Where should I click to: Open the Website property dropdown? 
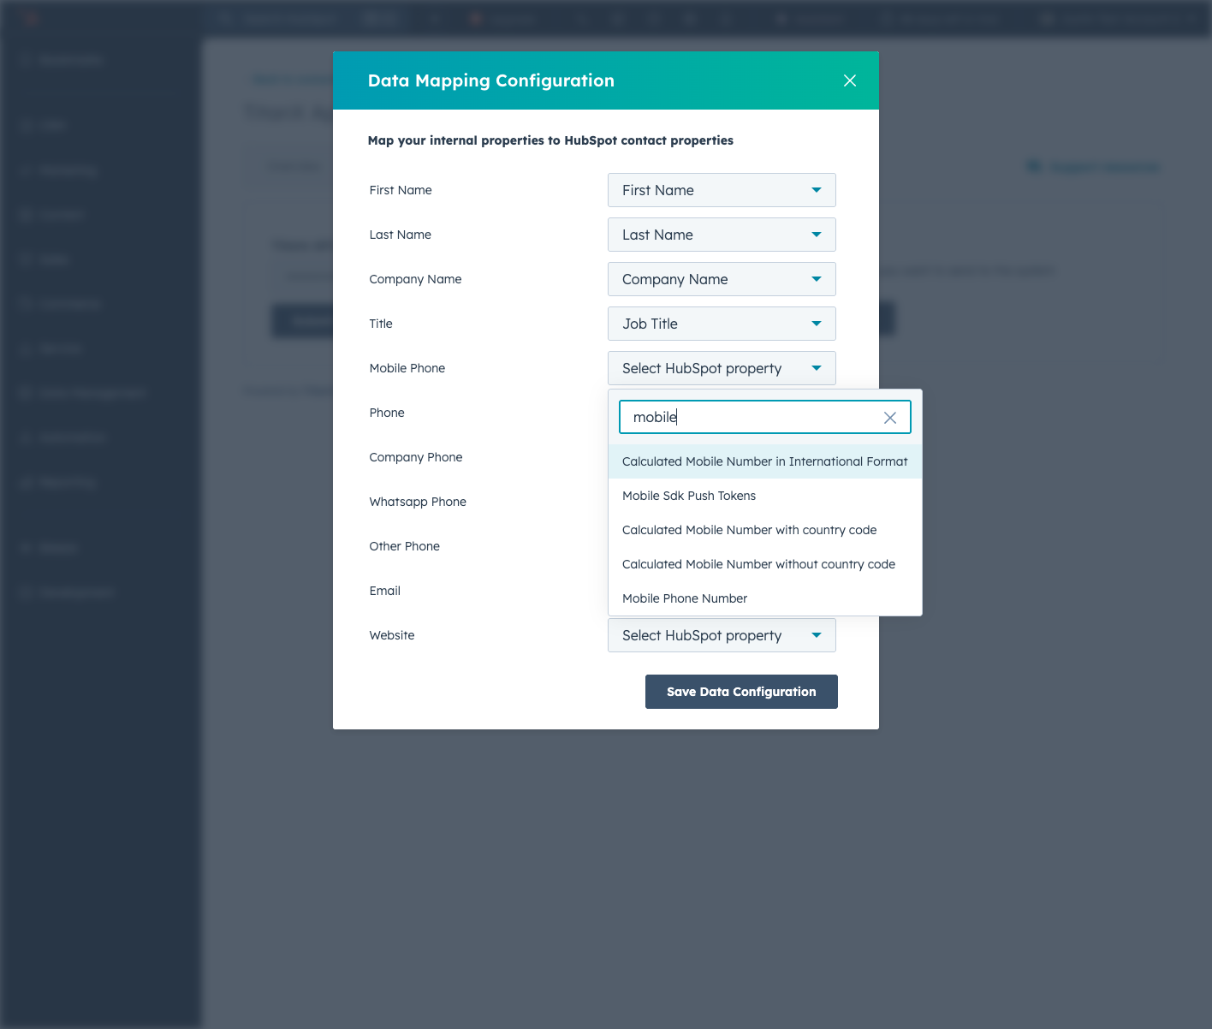tap(722, 635)
